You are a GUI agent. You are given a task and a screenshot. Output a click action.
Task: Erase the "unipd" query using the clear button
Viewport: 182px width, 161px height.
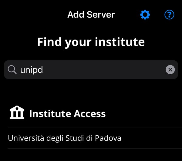170,70
